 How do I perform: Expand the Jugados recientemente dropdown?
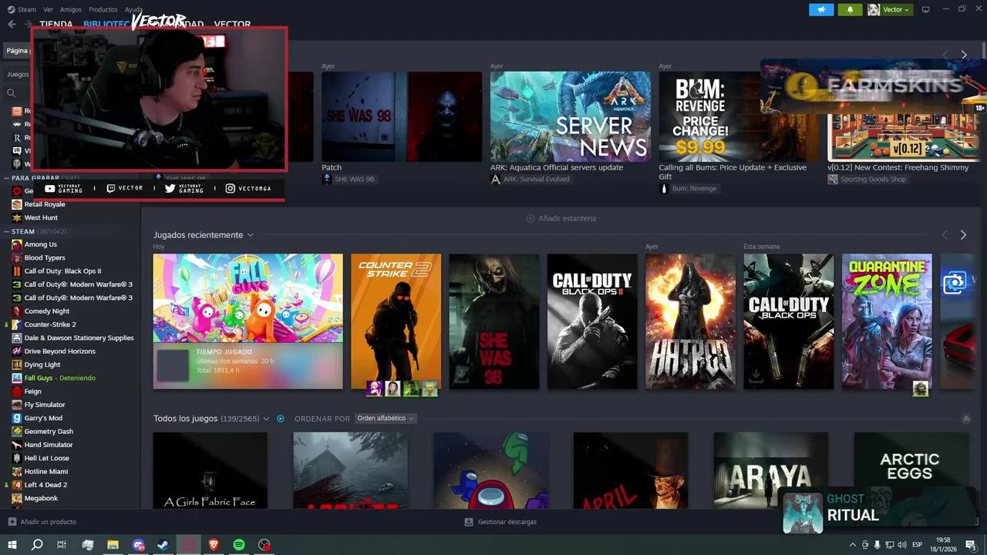tap(250, 235)
